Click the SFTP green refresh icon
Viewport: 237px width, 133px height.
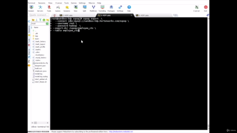click(x=44, y=20)
